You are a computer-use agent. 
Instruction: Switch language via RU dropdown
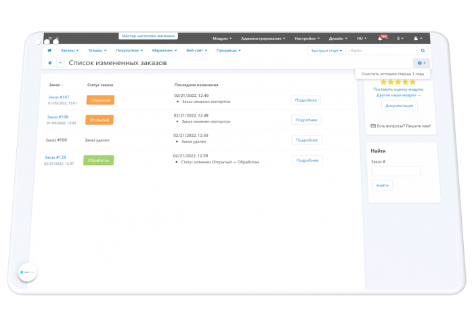(x=362, y=39)
